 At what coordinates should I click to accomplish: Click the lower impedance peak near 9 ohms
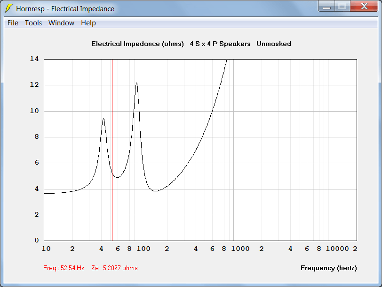click(x=103, y=119)
